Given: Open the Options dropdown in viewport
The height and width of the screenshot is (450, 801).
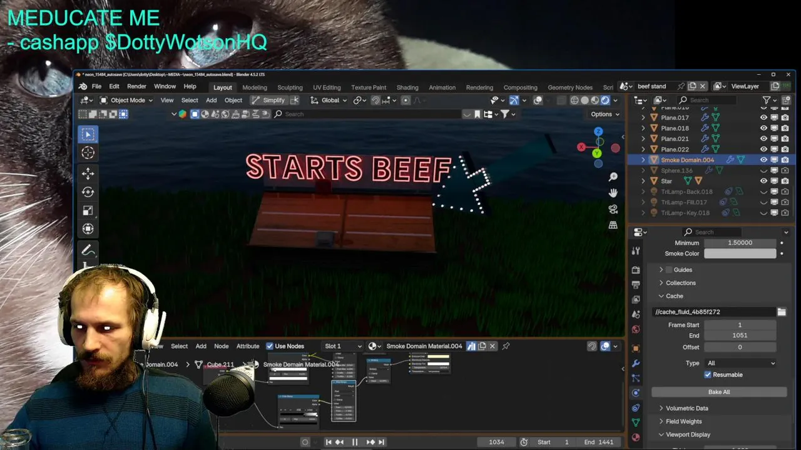Looking at the screenshot, I should coord(605,114).
